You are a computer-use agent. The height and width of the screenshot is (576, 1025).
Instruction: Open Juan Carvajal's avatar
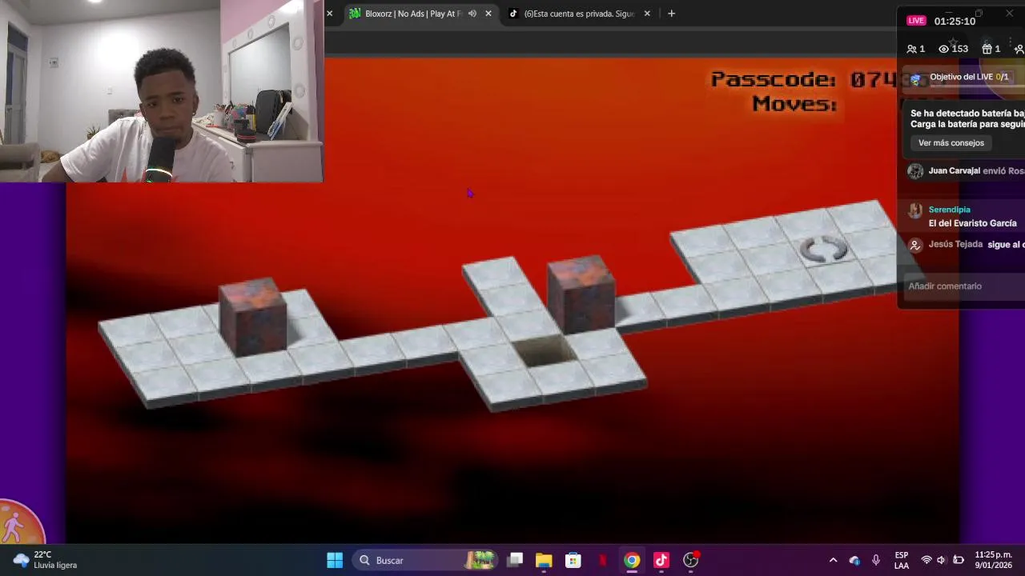[915, 171]
